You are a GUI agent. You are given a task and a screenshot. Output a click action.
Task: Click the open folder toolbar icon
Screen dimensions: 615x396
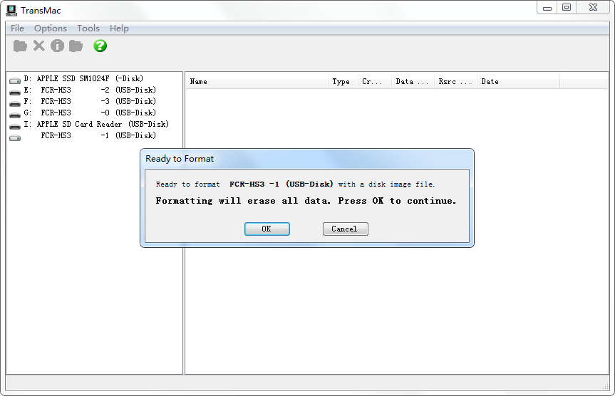20,46
